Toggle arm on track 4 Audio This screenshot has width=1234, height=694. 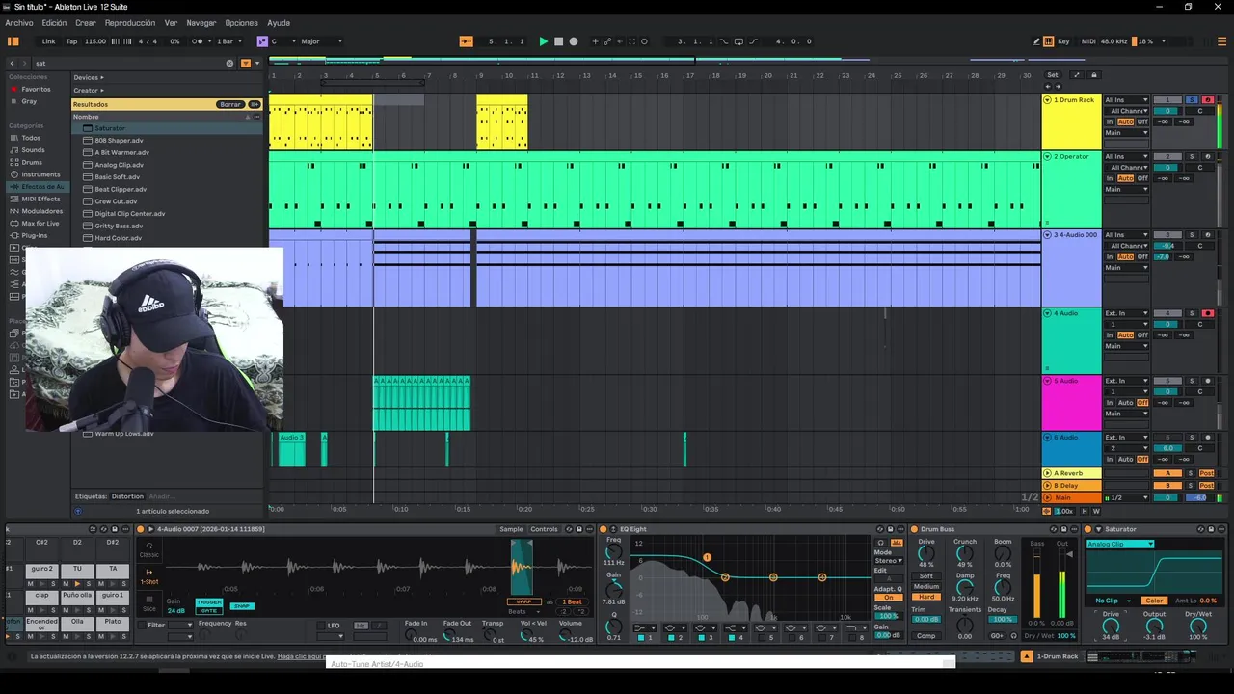(1207, 313)
